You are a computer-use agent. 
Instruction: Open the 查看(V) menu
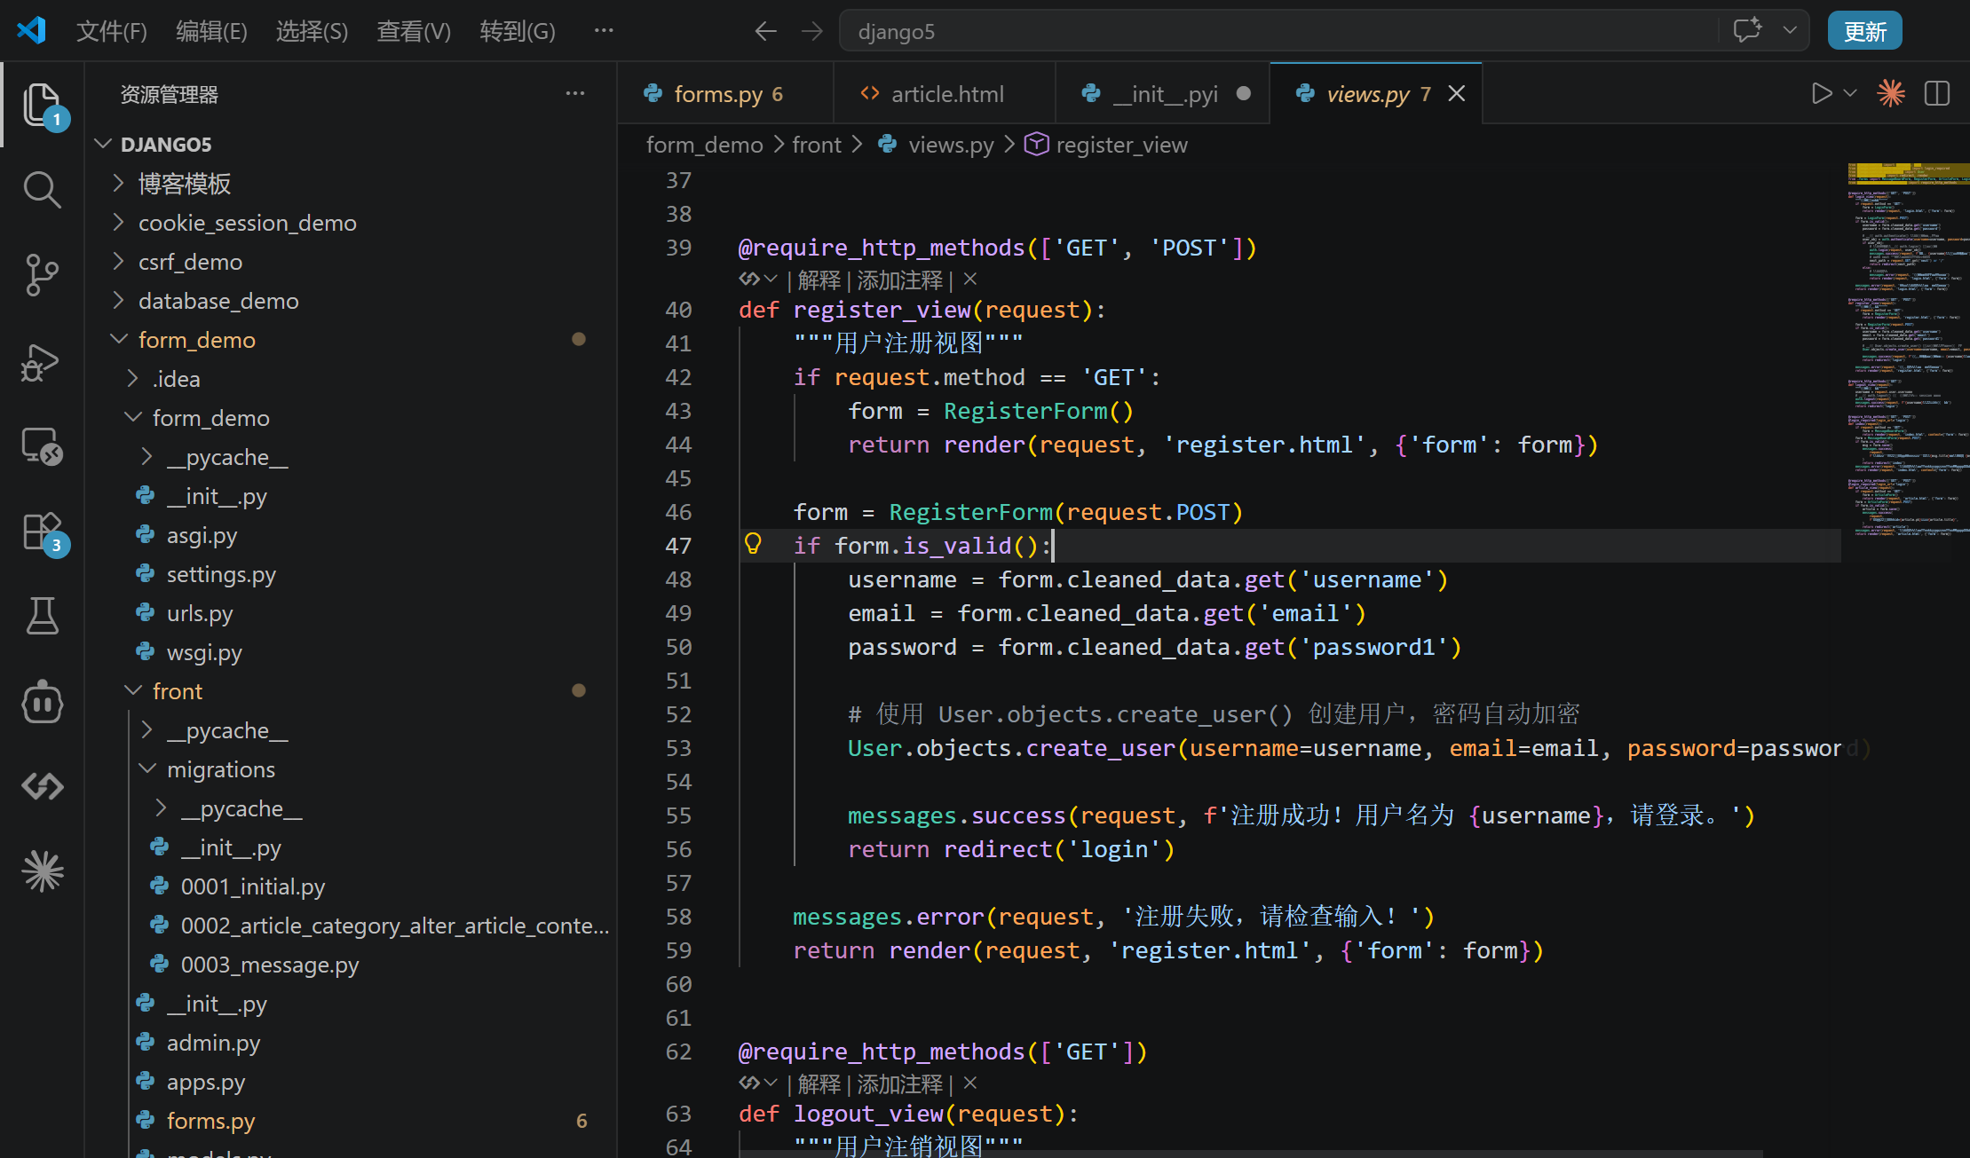pos(413,31)
